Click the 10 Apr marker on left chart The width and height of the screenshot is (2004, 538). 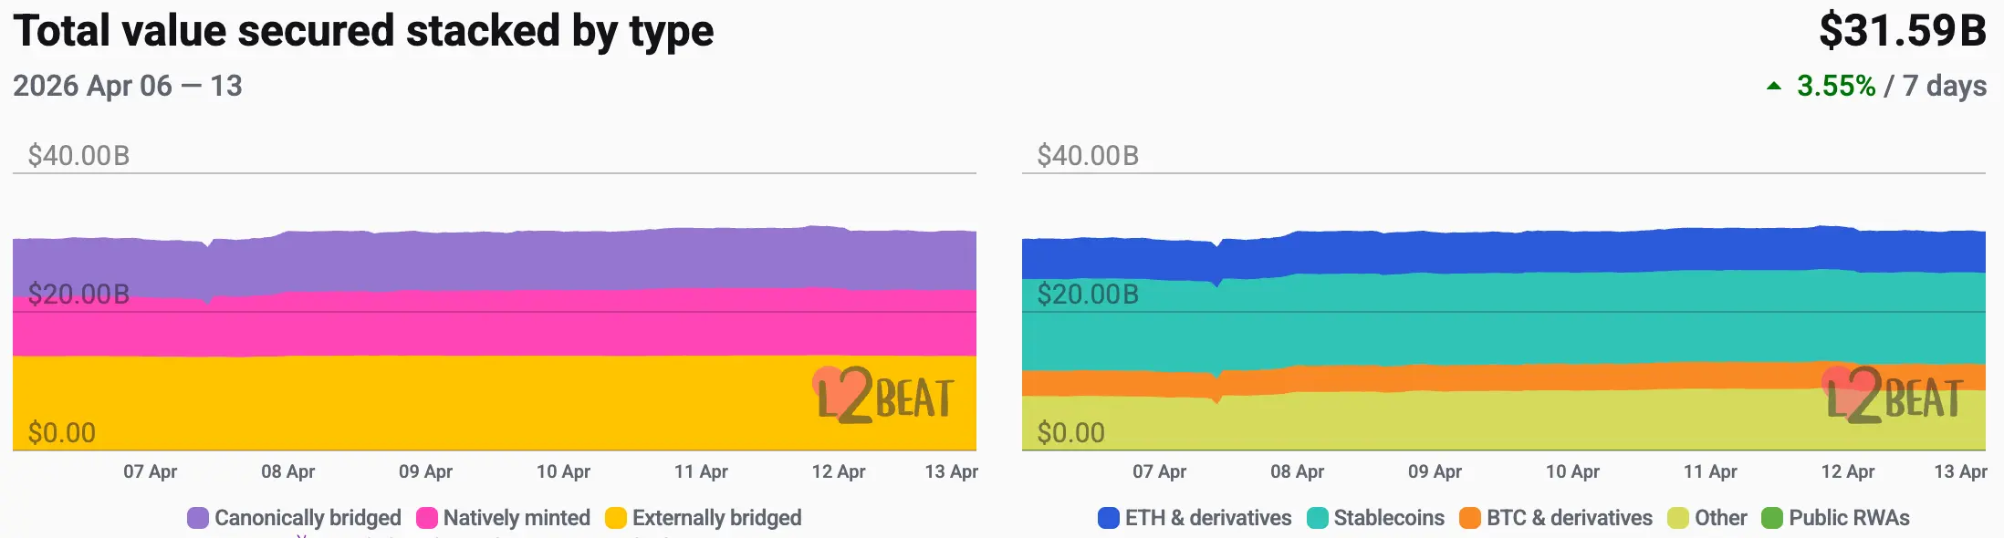coord(563,471)
